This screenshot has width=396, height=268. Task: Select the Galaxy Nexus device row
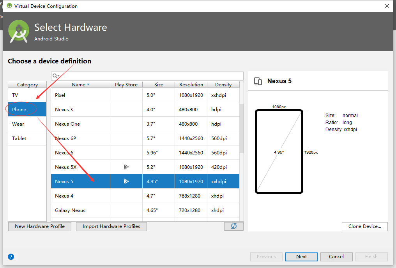pos(145,210)
